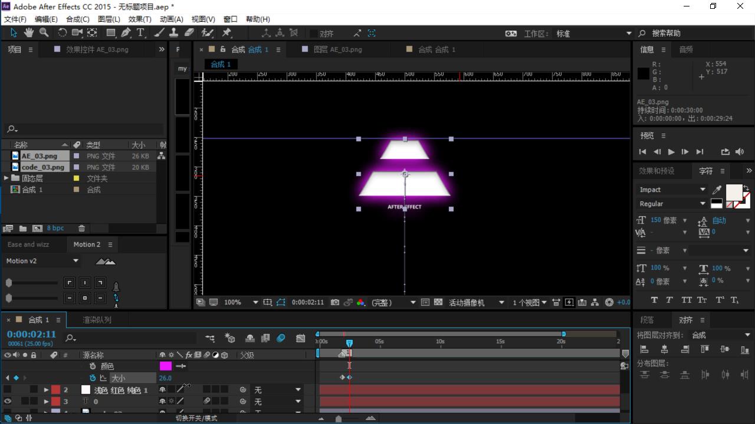Toggle visibility eye of layer 3

pos(8,401)
